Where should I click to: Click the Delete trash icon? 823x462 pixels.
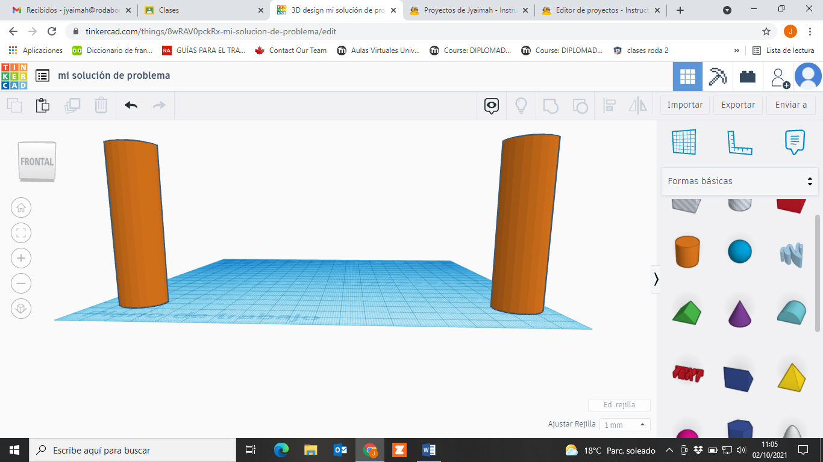(x=101, y=105)
